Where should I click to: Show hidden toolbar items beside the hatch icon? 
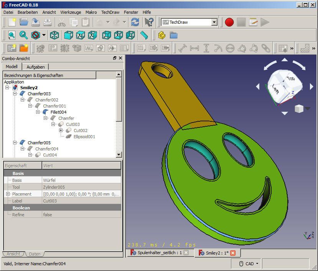pyautogui.click(x=314, y=48)
